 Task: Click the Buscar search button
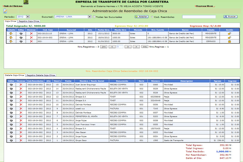tap(230, 17)
